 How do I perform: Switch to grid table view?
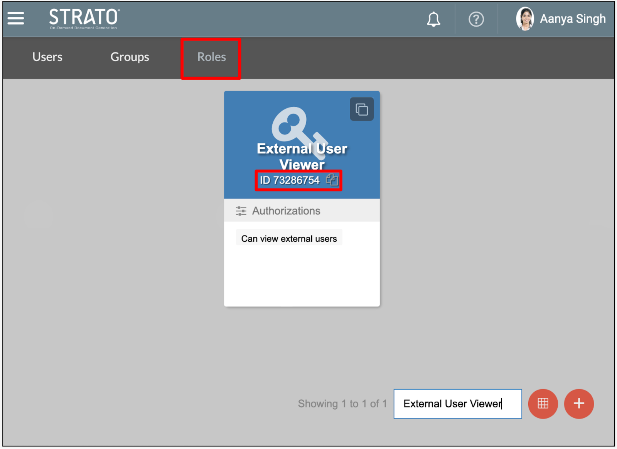543,404
